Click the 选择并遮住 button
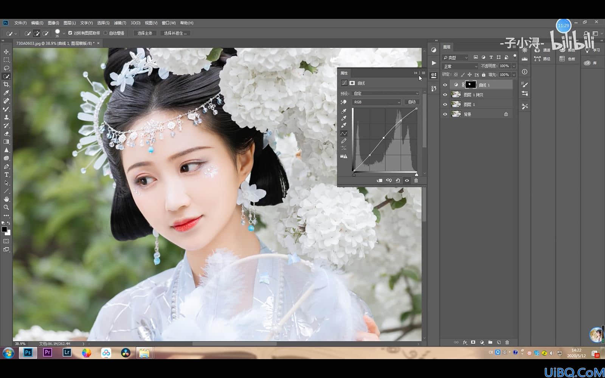This screenshot has width=605, height=378. (x=175, y=33)
